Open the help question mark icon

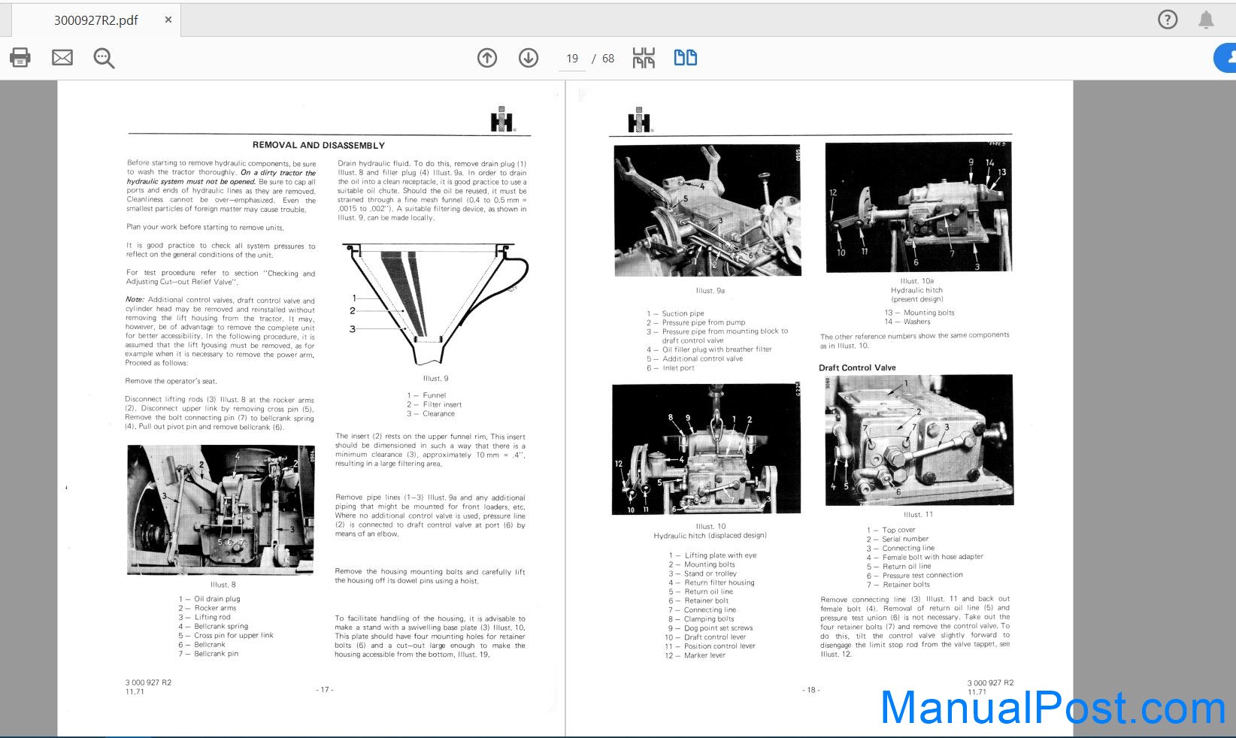(x=1168, y=20)
